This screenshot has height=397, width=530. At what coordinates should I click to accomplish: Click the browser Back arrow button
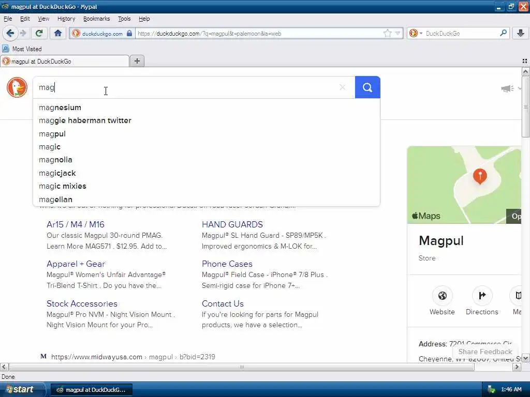coord(10,33)
